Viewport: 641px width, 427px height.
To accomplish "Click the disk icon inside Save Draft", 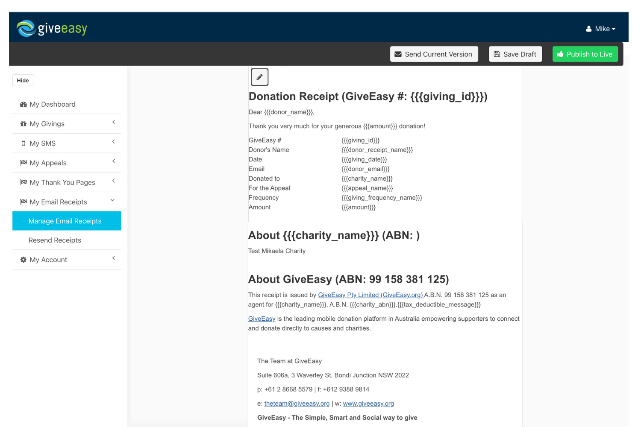I will tap(497, 54).
